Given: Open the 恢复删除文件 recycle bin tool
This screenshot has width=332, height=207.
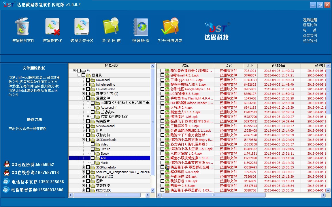Looking at the screenshot, I should tap(23, 30).
